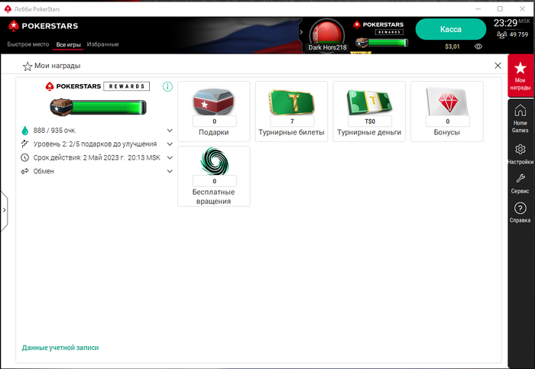Click the $3,01 balance text
The width and height of the screenshot is (535, 369).
452,47
